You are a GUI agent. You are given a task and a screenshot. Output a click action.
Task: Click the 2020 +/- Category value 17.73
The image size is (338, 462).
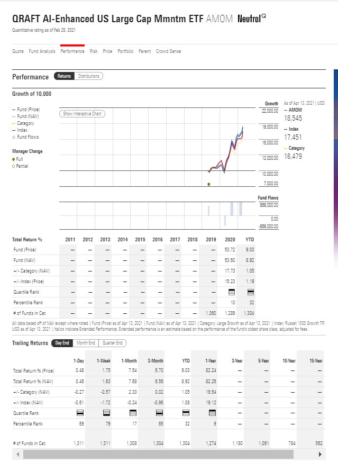click(230, 271)
